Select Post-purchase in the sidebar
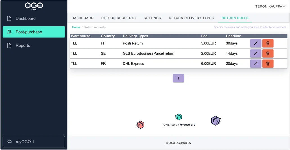The width and height of the screenshot is (290, 150). pos(34,32)
